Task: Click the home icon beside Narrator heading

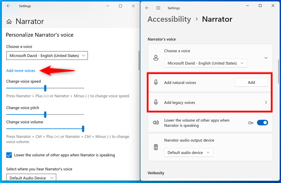Action: (x=9, y=22)
